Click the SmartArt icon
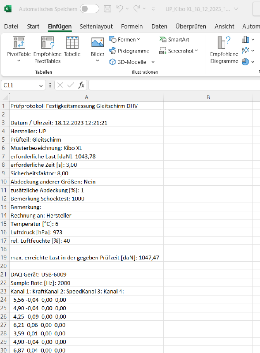 pyautogui.click(x=163, y=40)
